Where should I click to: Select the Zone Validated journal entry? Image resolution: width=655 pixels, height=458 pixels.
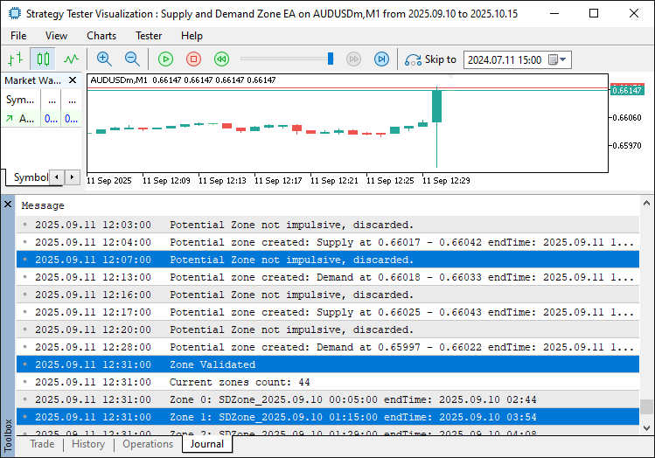tap(213, 364)
